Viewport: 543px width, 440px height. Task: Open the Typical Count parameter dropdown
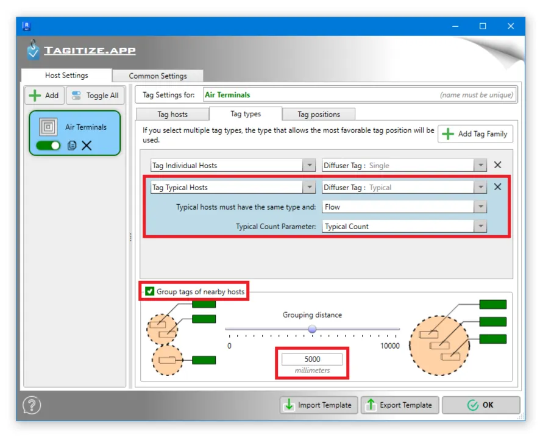click(x=481, y=227)
